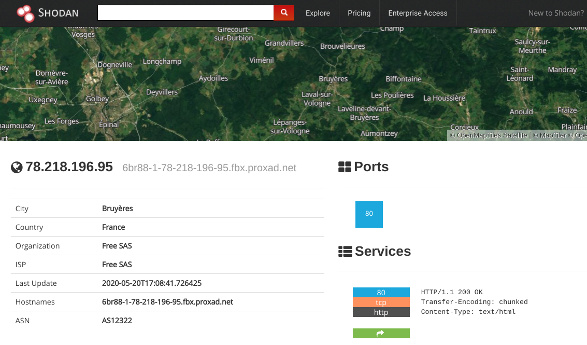The image size is (587, 345).
Task: Click the Anould label on the map
Action: (x=521, y=112)
